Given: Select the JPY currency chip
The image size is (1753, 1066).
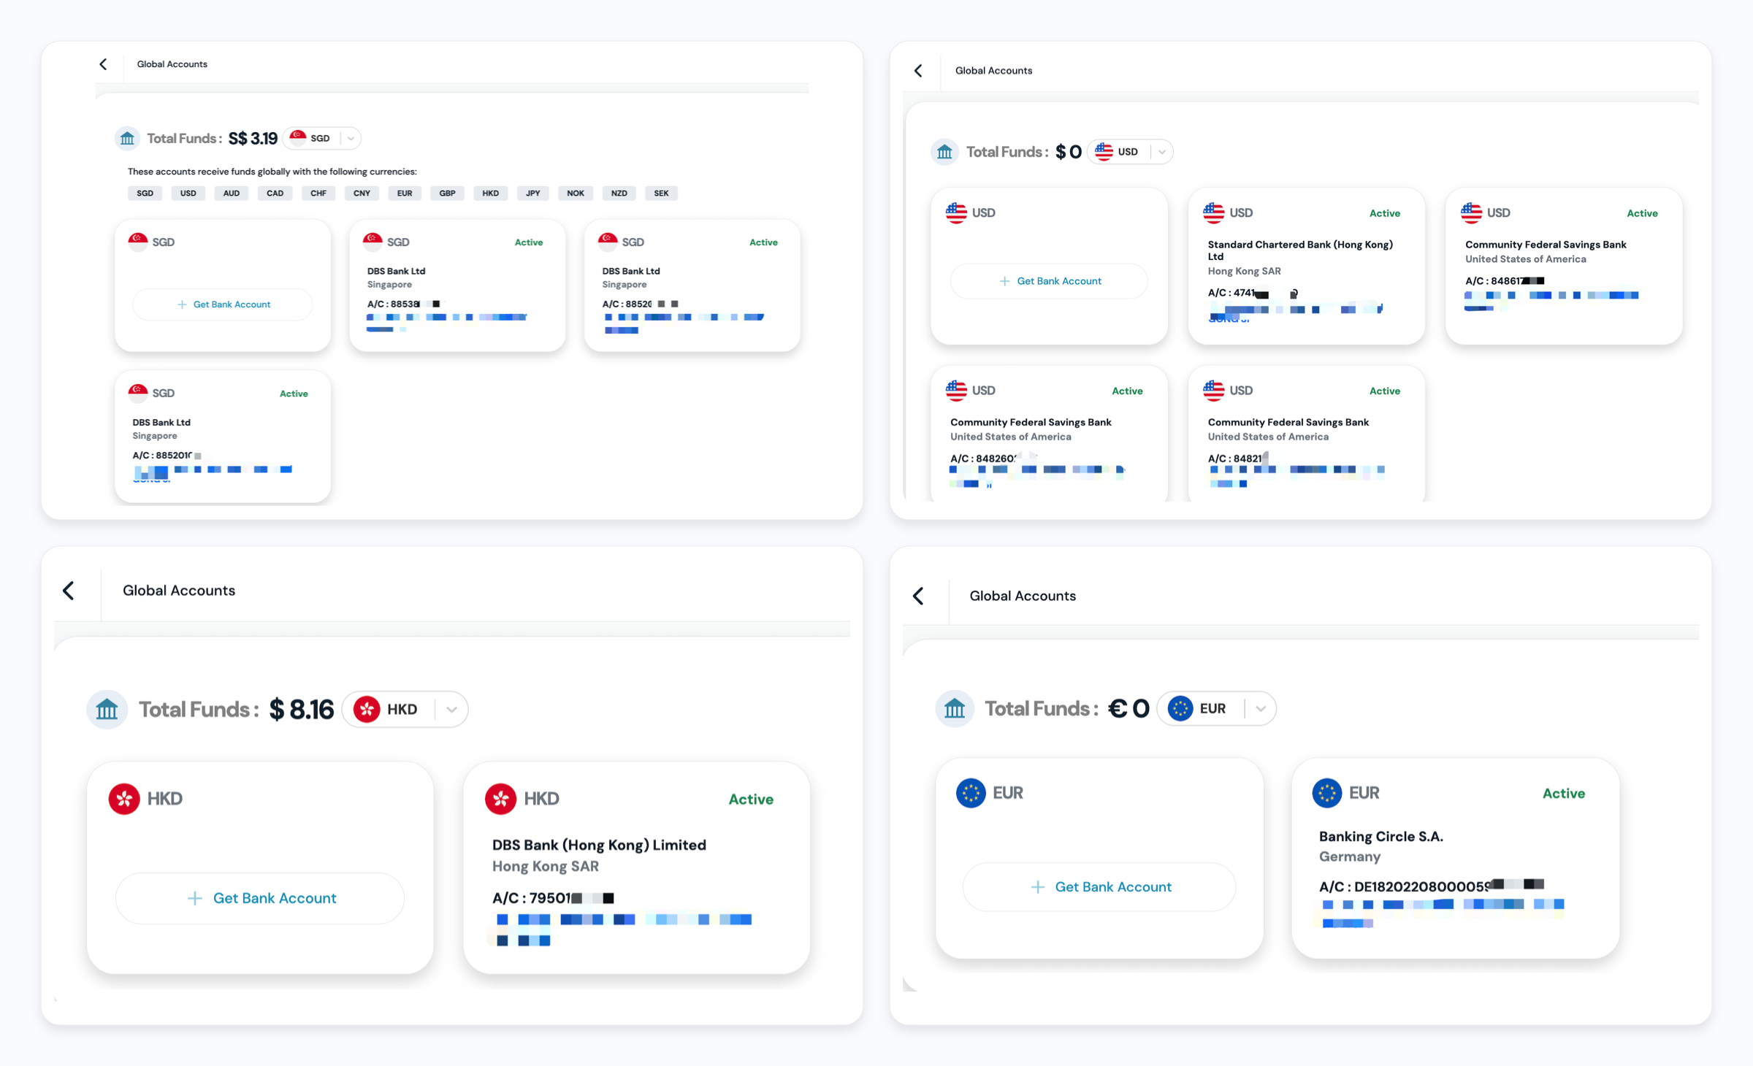Looking at the screenshot, I should (x=532, y=193).
